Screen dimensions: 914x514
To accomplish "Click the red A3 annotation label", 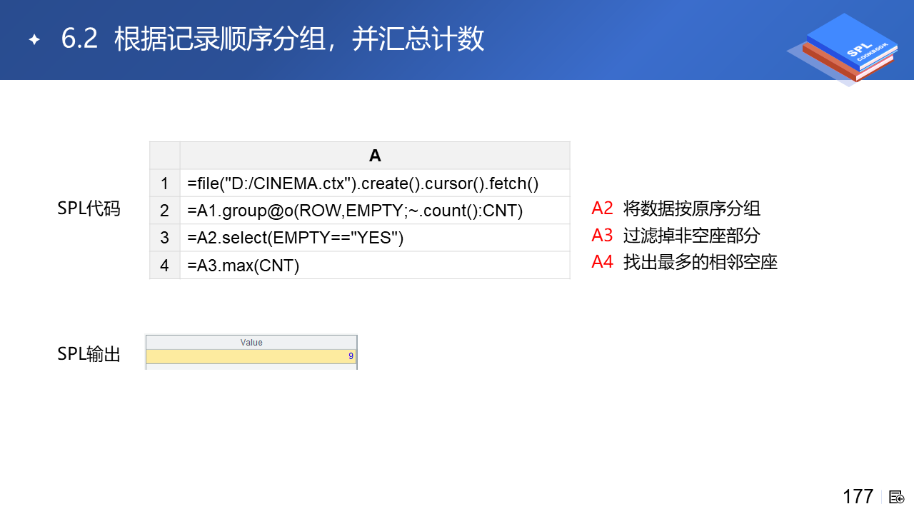I will pos(602,236).
